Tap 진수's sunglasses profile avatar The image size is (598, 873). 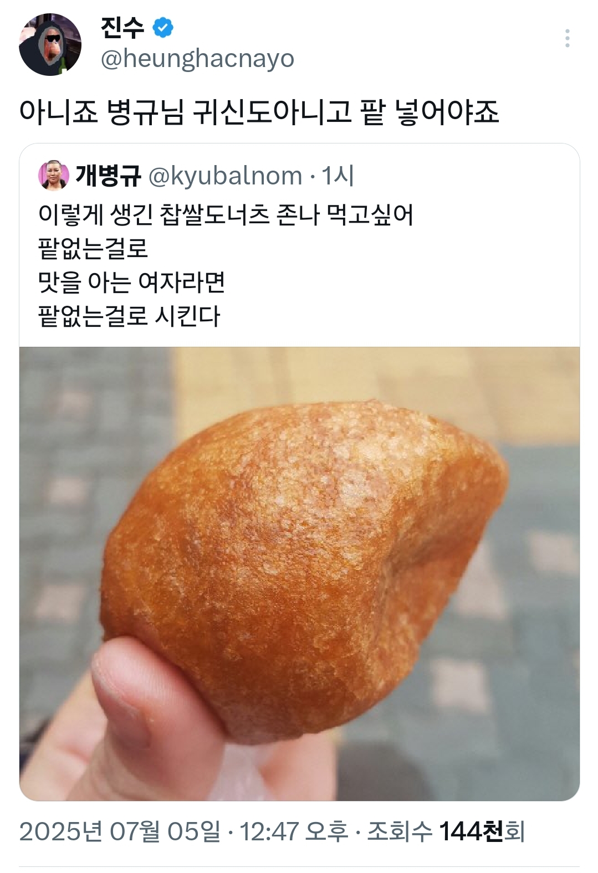point(50,44)
